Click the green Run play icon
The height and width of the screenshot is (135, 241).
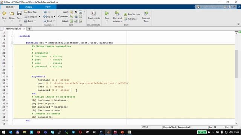tap(107, 13)
